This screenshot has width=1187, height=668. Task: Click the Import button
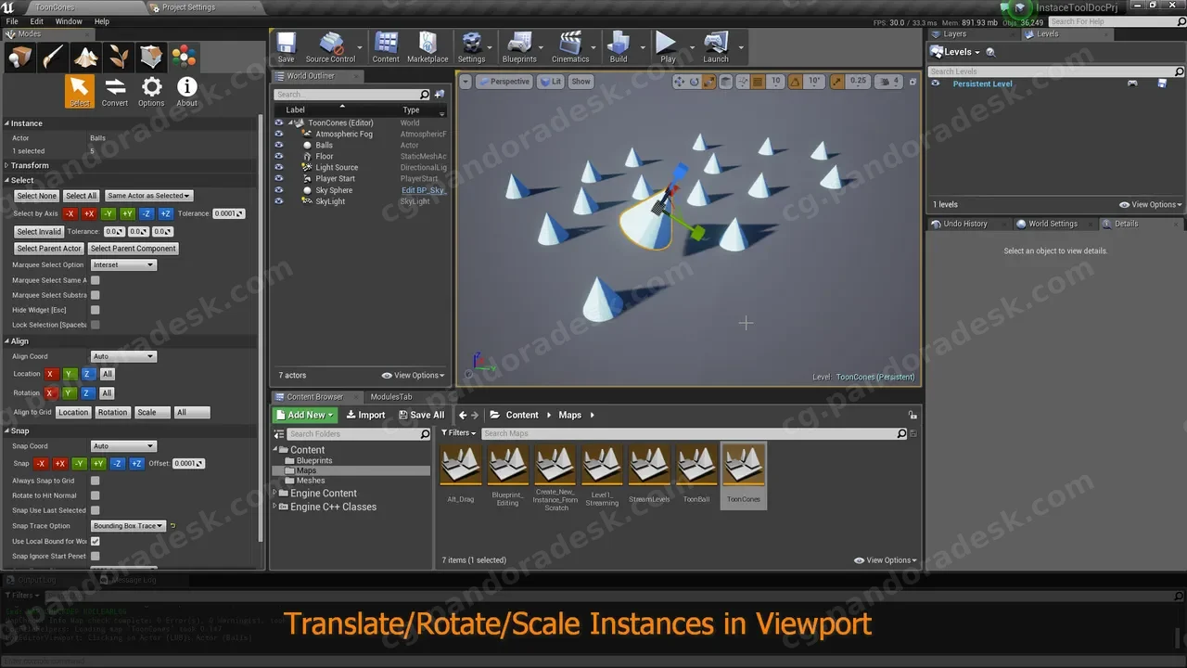(x=364, y=415)
